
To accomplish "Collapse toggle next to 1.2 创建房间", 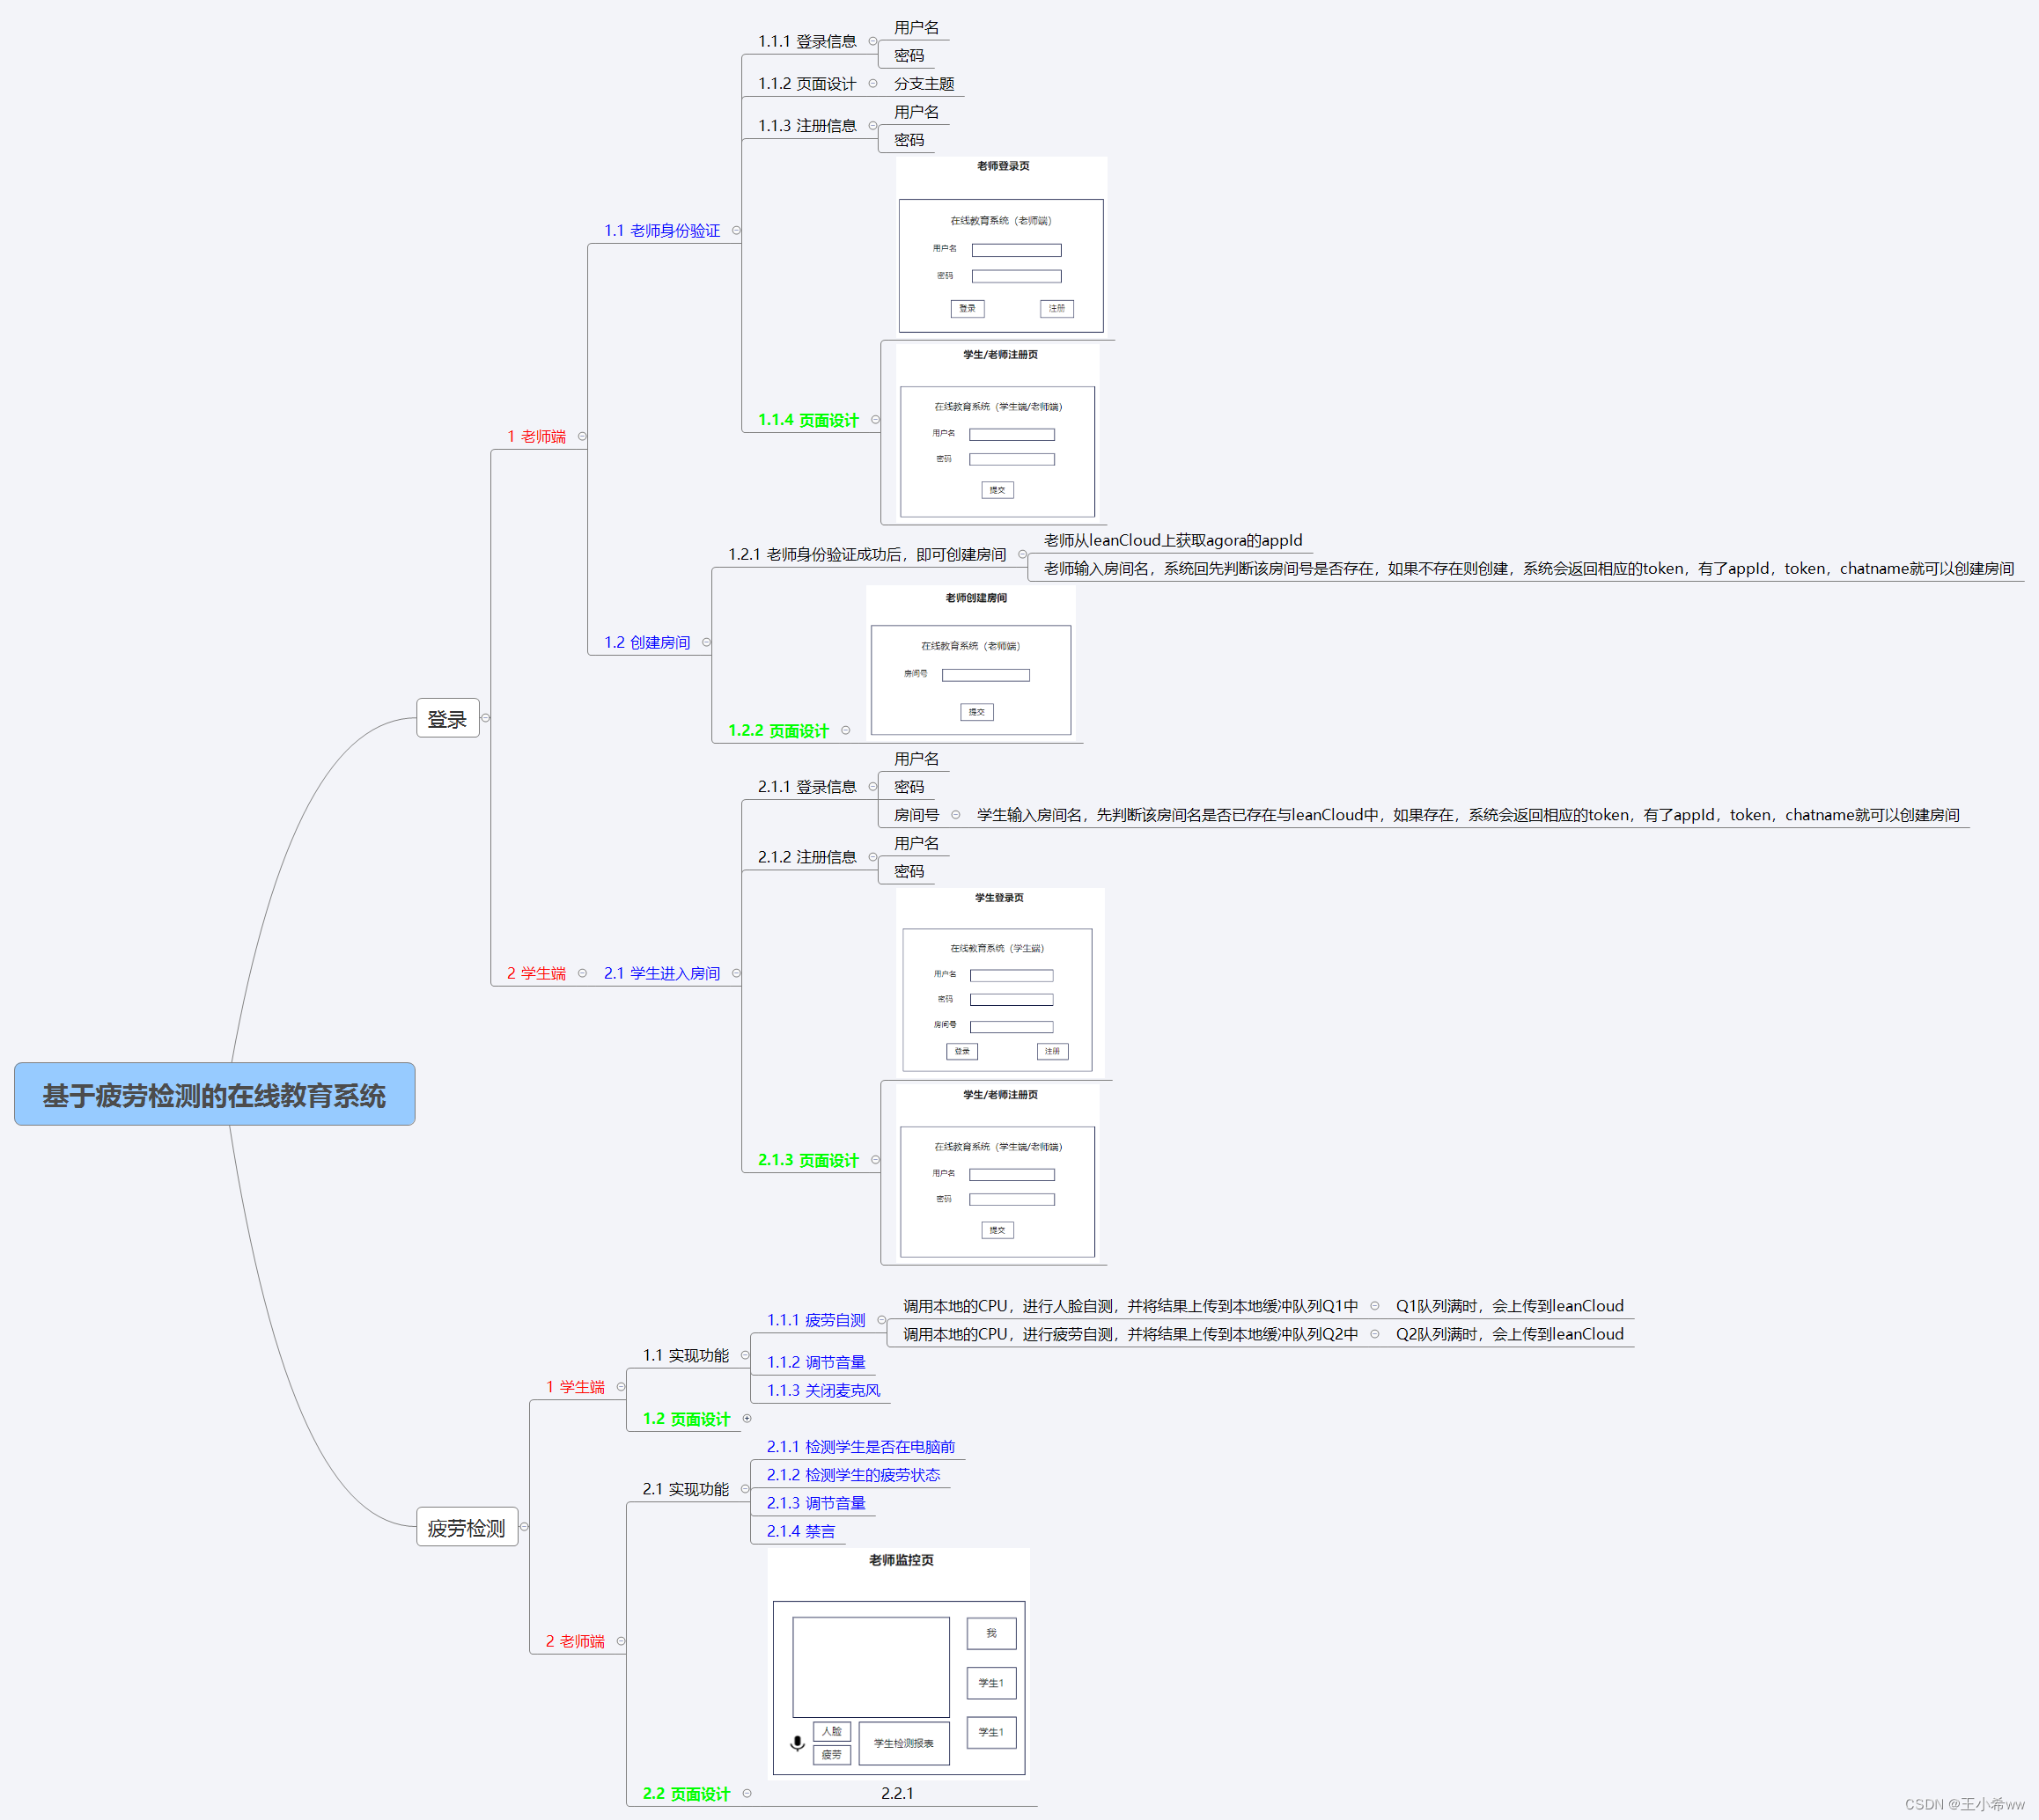I will pyautogui.click(x=706, y=642).
